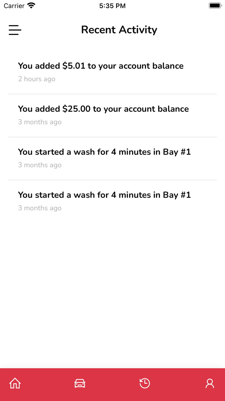Tap 'You started a wash for 4 minutes' text
Image resolution: width=225 pixels, height=401 pixels.
104,152
